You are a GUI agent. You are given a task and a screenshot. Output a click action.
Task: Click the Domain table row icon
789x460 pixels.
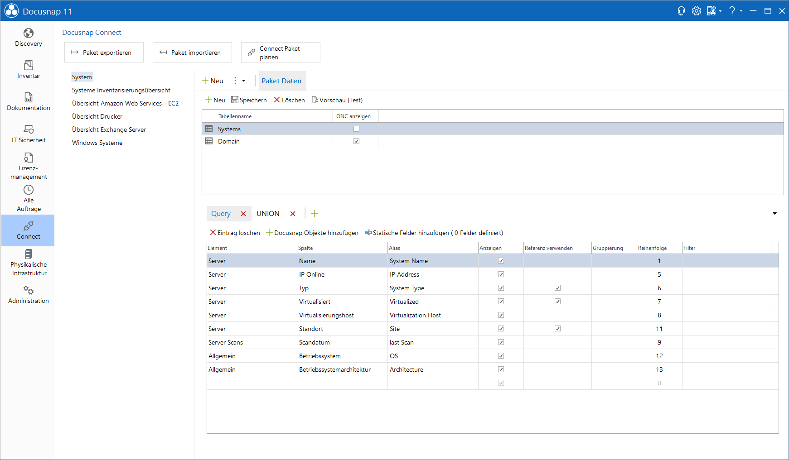point(209,141)
